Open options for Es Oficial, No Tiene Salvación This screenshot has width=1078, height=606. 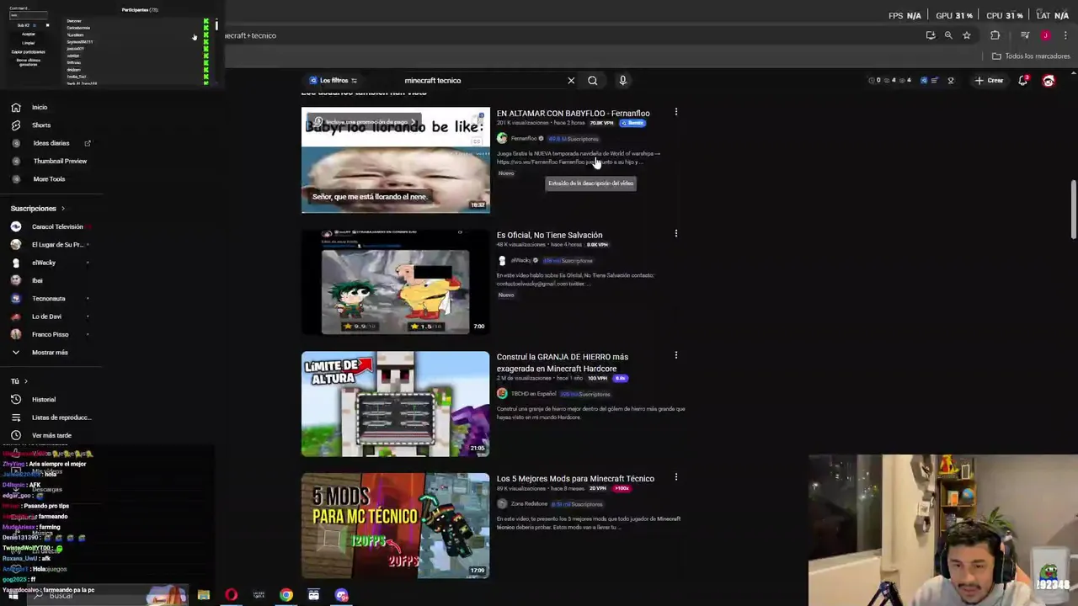(675, 234)
